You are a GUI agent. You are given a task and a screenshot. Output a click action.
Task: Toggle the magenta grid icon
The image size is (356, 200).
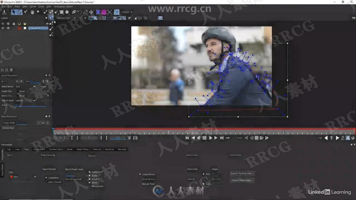point(104,12)
